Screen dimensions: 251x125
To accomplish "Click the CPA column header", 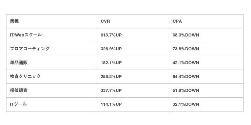I will pos(177,21).
